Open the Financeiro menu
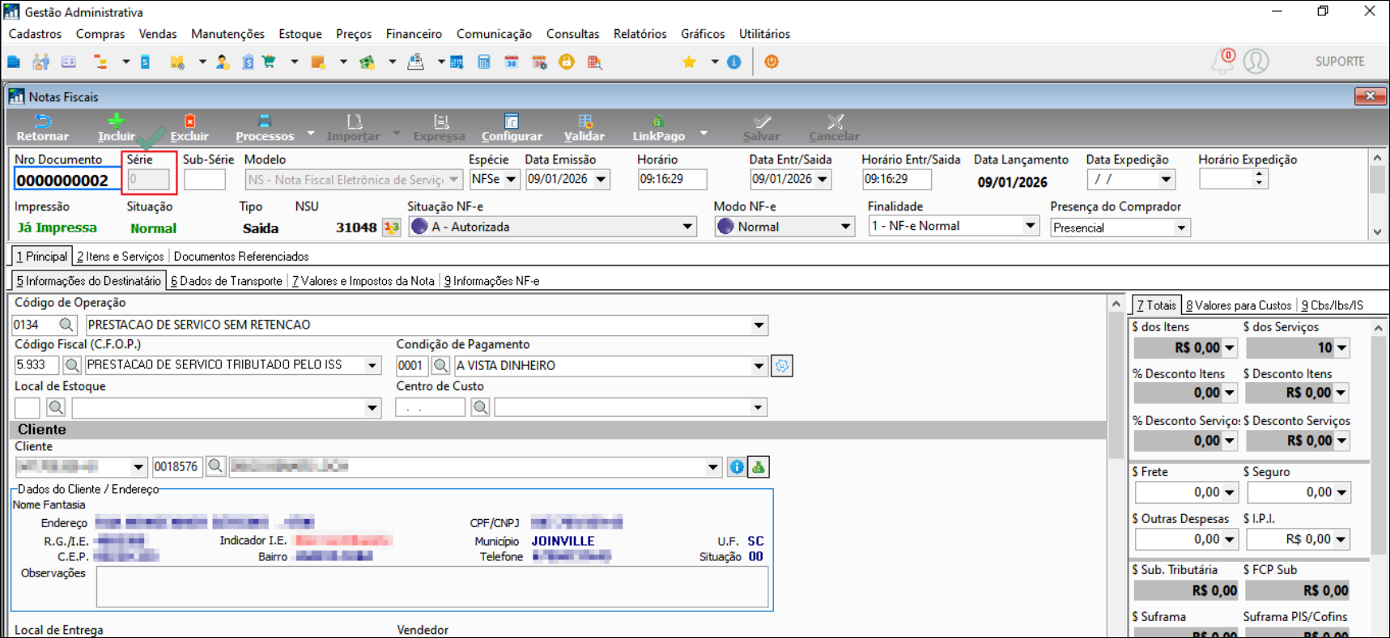The image size is (1390, 638). click(x=414, y=34)
